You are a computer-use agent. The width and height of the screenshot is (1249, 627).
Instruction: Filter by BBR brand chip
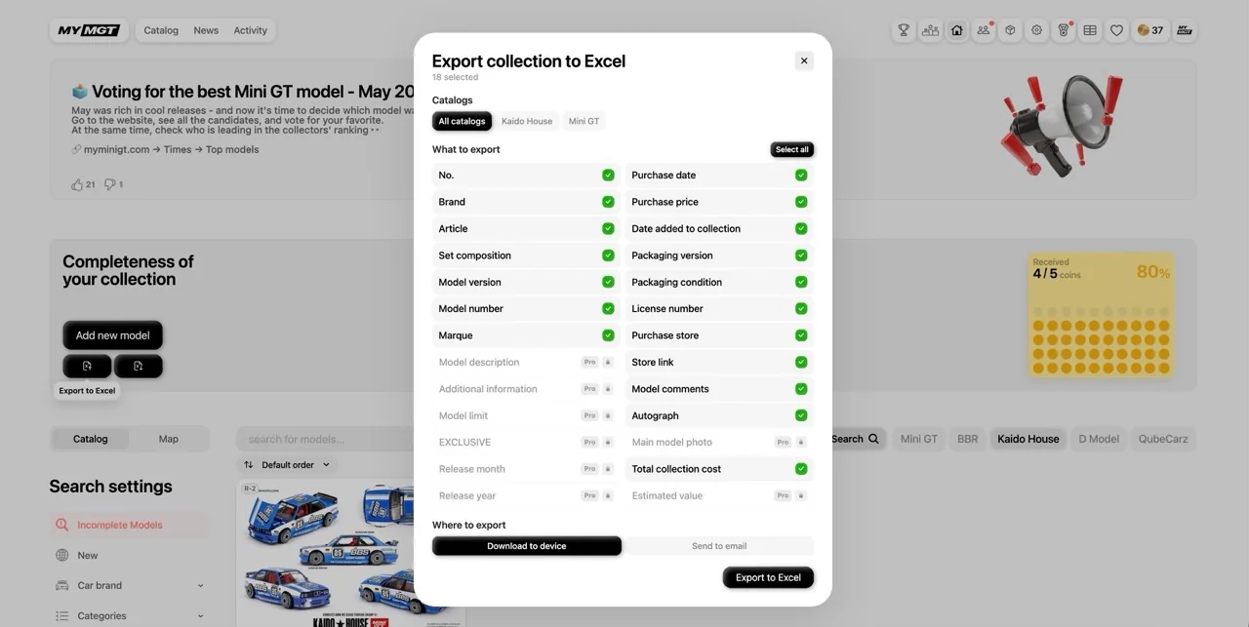click(x=968, y=439)
